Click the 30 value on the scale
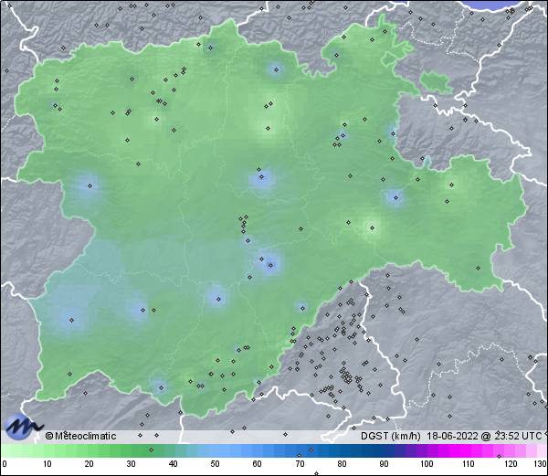 [131, 464]
